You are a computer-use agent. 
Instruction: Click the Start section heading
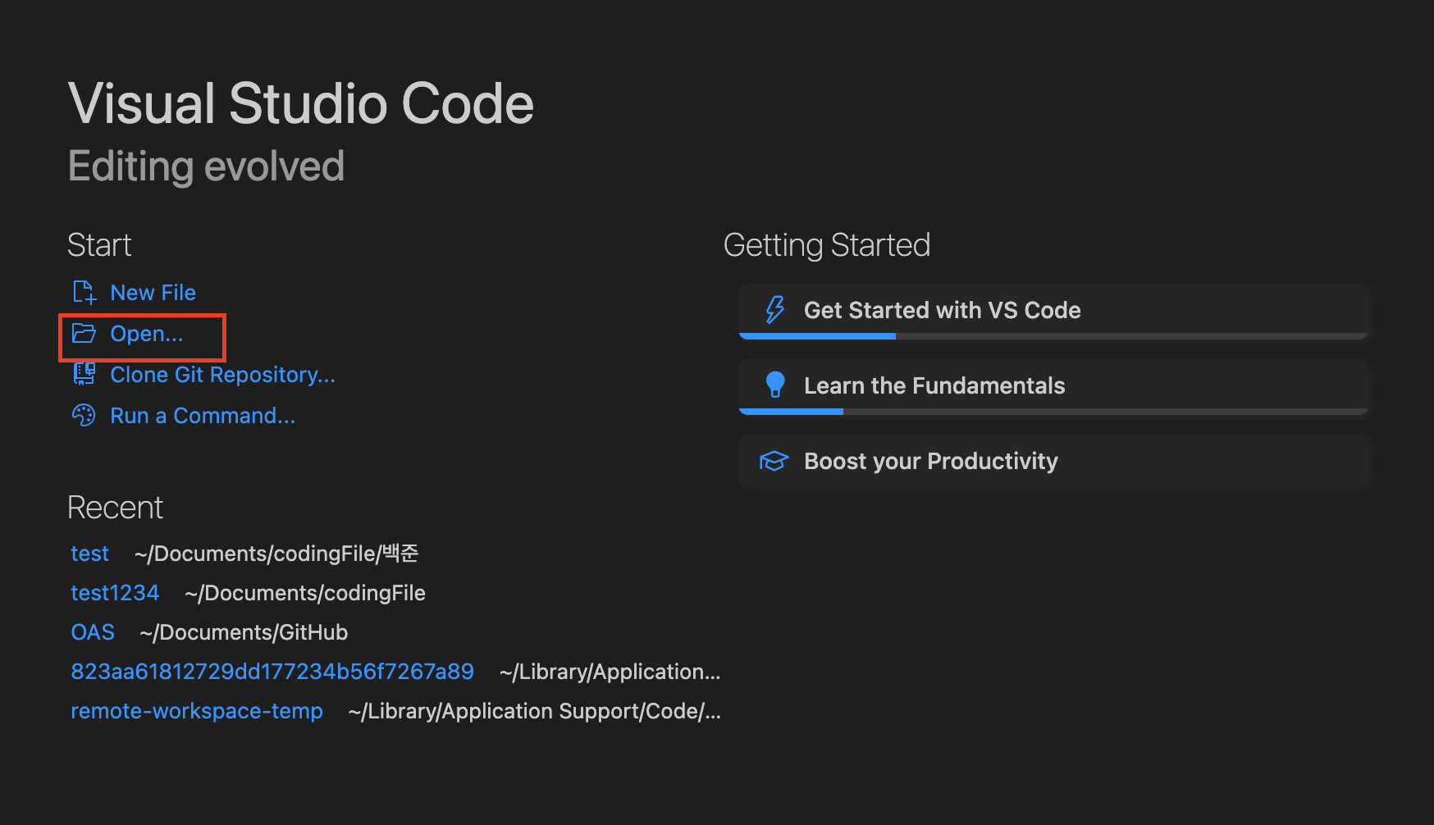tap(99, 245)
